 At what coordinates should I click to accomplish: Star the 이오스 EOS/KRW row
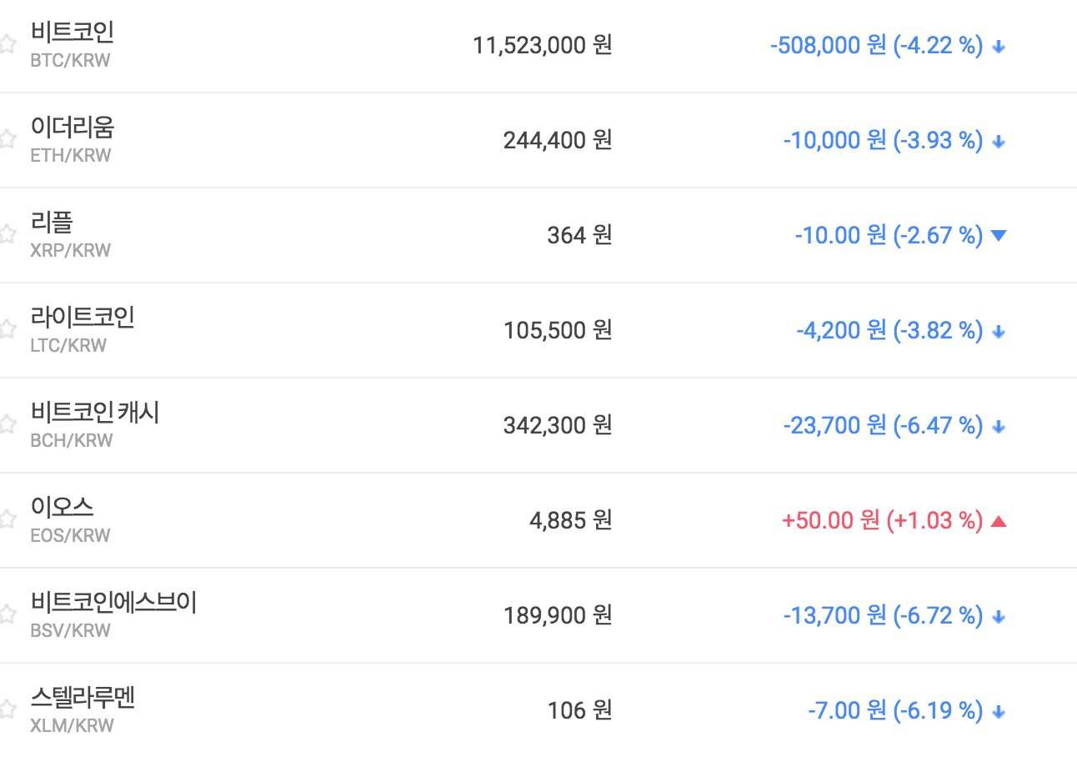(x=7, y=519)
